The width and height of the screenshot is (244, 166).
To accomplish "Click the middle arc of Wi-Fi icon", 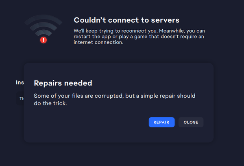I will tap(44, 25).
